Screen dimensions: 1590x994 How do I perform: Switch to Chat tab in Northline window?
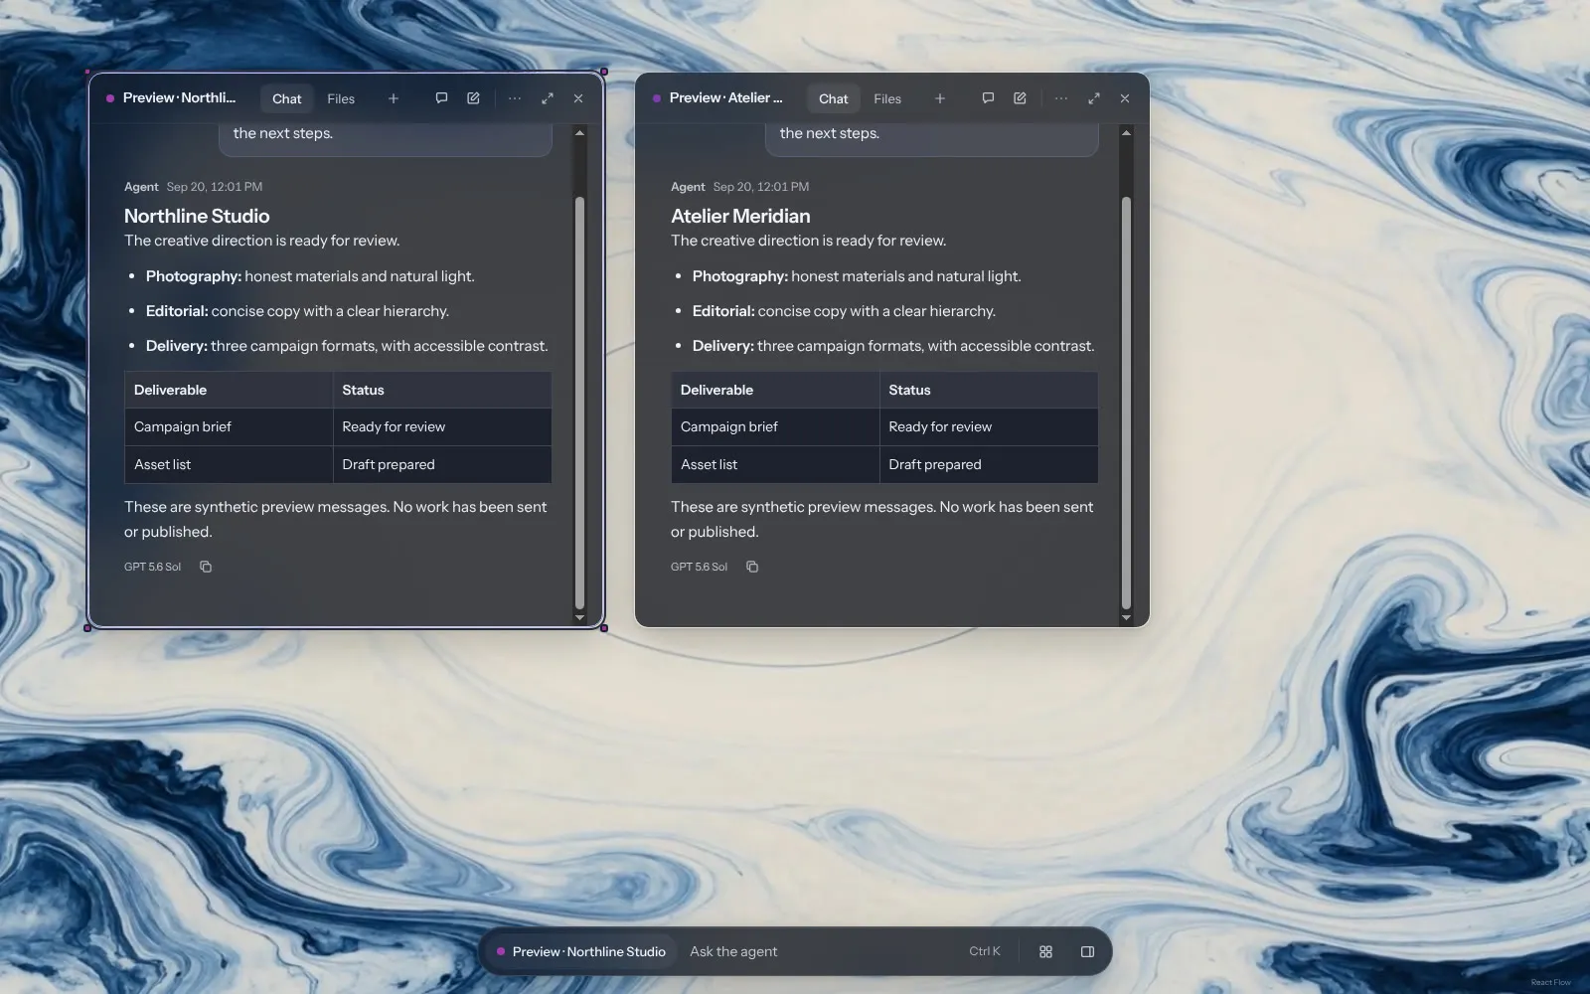coord(287,98)
